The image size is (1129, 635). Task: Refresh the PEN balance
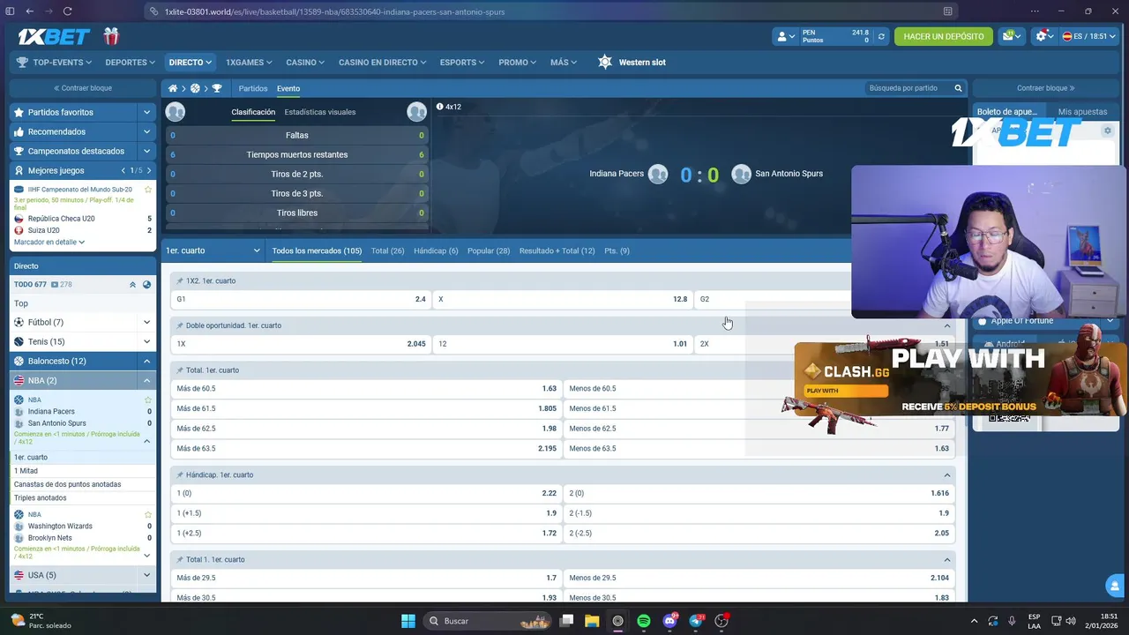[x=880, y=37]
